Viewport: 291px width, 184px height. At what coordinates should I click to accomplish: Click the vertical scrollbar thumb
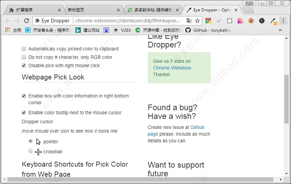[286, 99]
